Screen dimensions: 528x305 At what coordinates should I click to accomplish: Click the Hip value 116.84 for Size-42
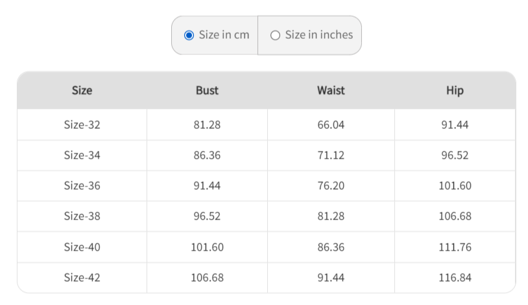click(x=455, y=278)
